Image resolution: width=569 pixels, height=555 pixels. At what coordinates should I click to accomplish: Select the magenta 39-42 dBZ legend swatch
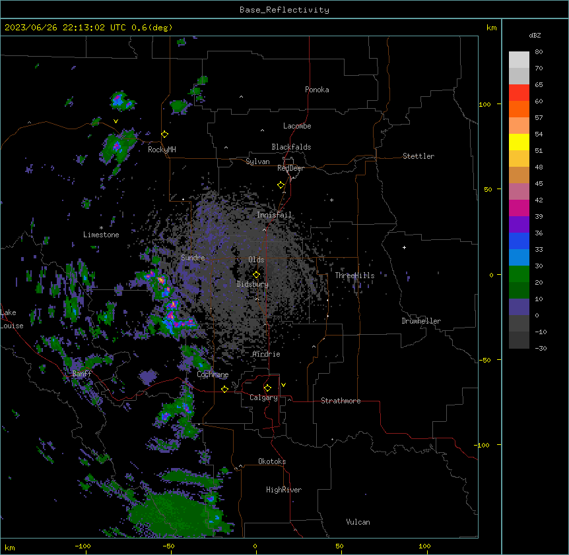point(519,208)
